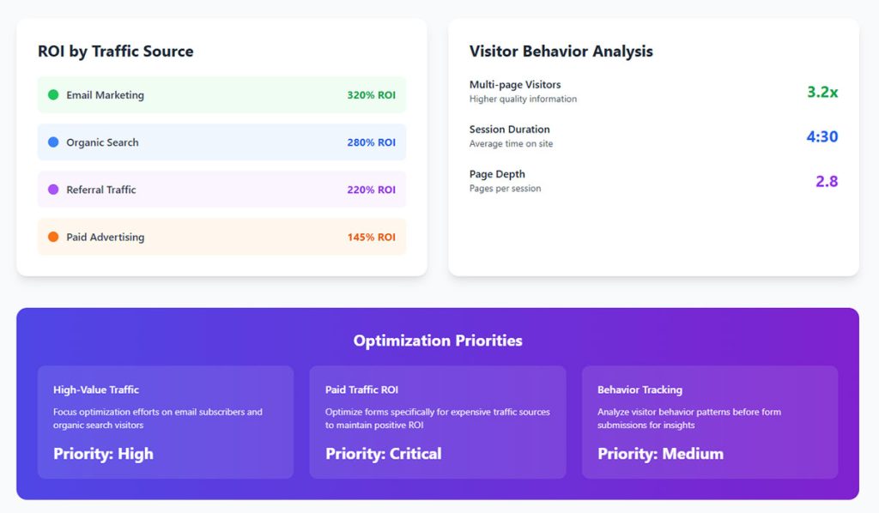Open the Behavior Tracking card
The width and height of the screenshot is (879, 513).
(710, 422)
